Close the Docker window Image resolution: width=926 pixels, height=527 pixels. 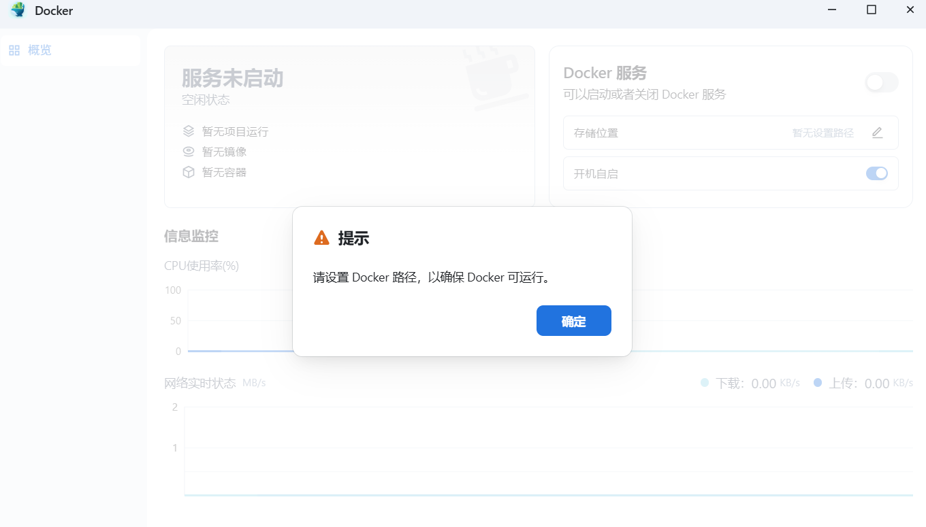[910, 10]
